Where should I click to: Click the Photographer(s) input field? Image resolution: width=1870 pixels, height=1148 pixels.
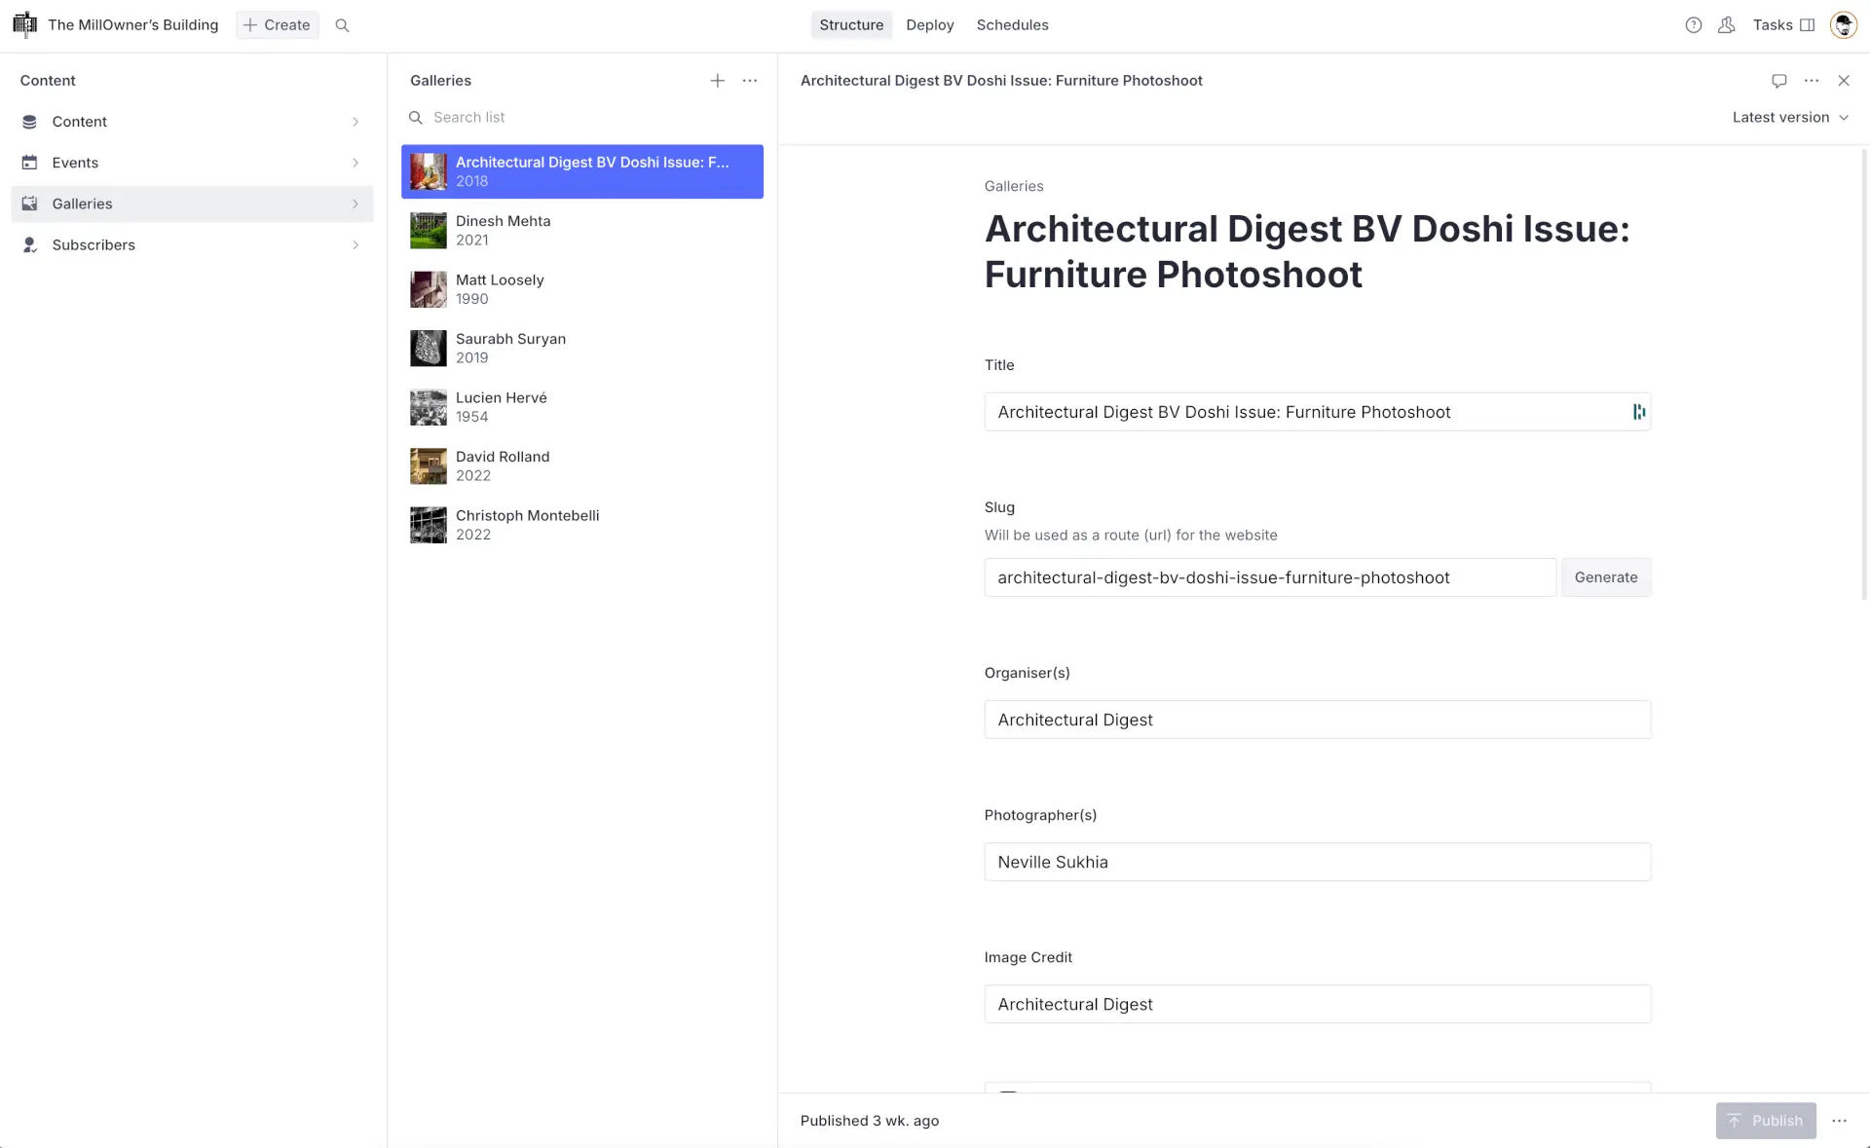pos(1317,862)
